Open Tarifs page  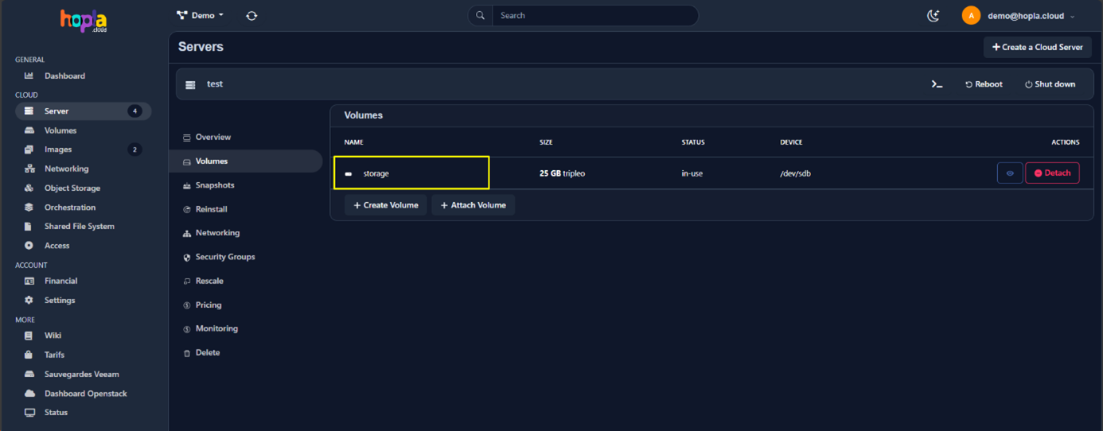[x=54, y=355]
